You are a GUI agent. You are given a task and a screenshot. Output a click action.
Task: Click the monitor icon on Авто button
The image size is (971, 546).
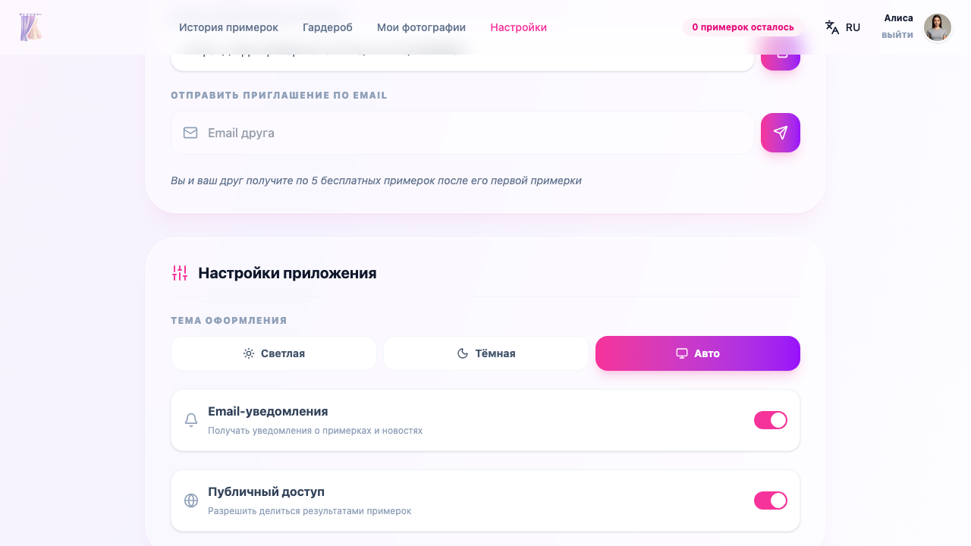681,353
